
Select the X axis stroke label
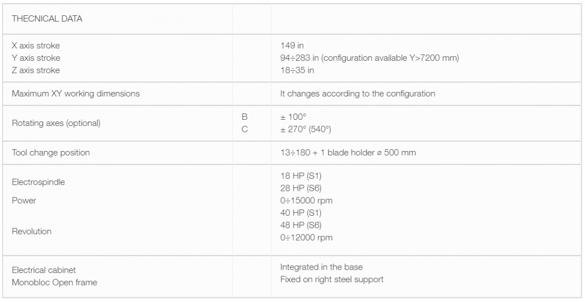coord(36,45)
